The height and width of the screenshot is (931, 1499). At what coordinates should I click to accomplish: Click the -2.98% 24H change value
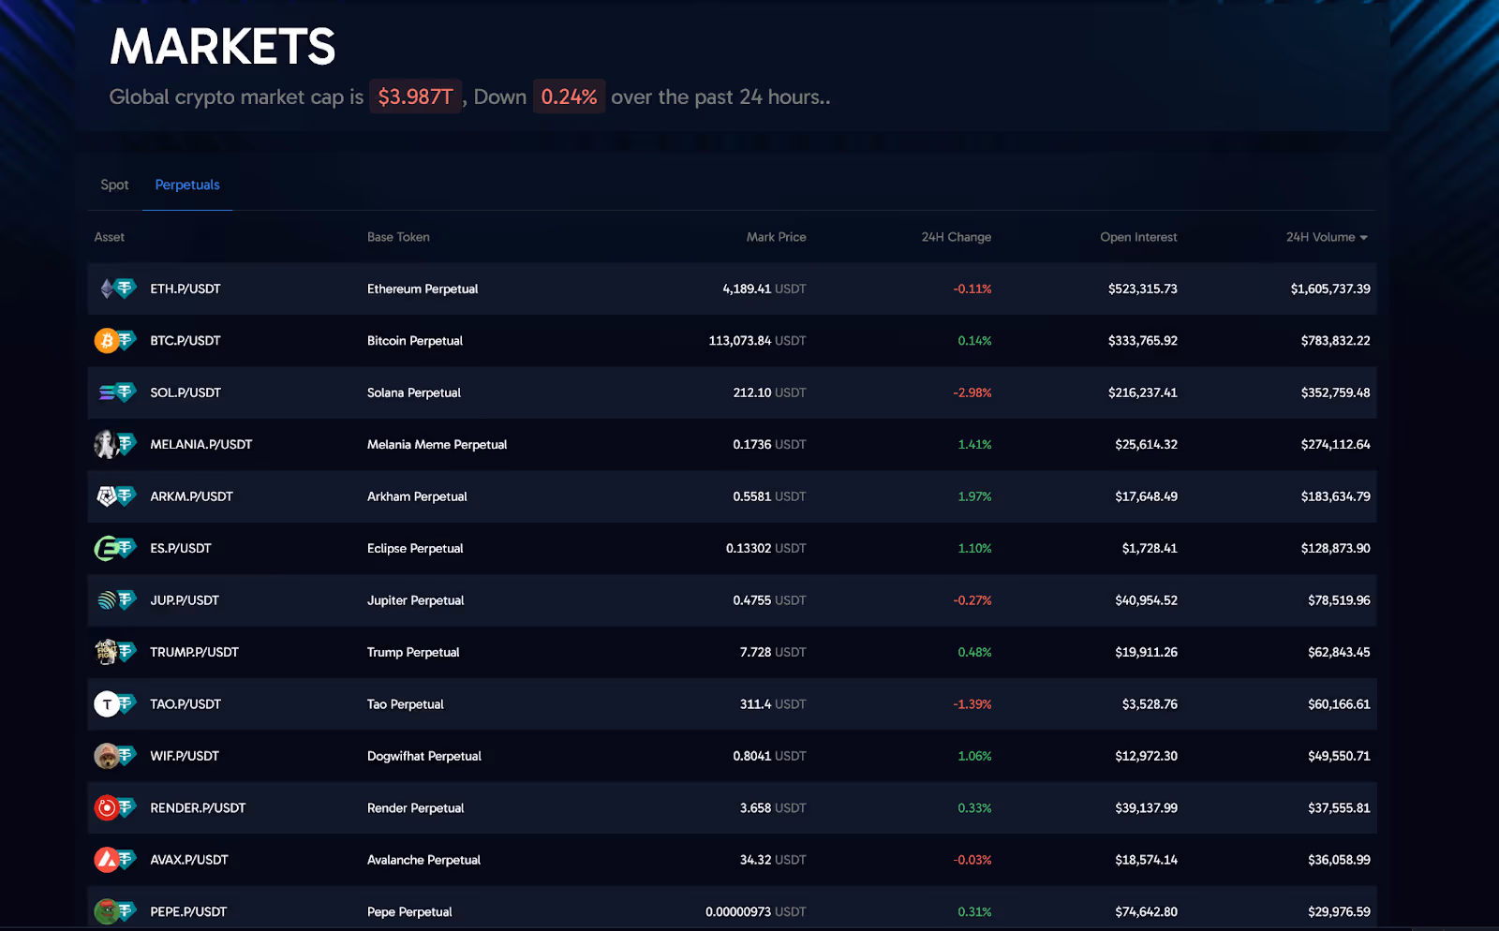[x=972, y=392]
